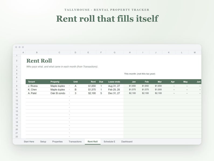Open the Schedule E sheet tab
The height and width of the screenshot is (161, 214).
109,142
